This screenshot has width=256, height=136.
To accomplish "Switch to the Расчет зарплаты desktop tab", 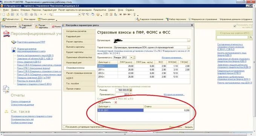I will tap(42, 26).
